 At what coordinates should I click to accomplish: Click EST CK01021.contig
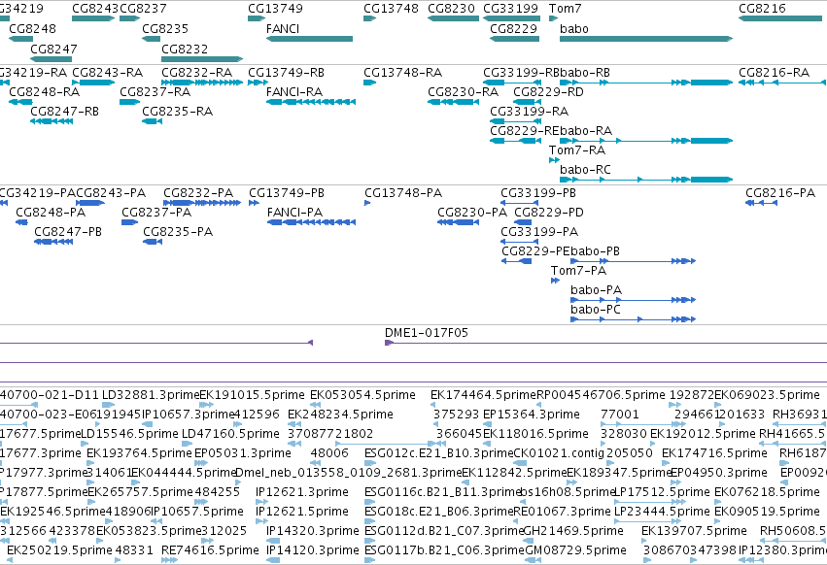point(559,452)
